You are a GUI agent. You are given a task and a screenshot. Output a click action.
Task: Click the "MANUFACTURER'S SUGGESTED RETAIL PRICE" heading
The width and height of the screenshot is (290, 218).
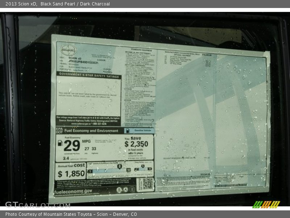click(182, 53)
